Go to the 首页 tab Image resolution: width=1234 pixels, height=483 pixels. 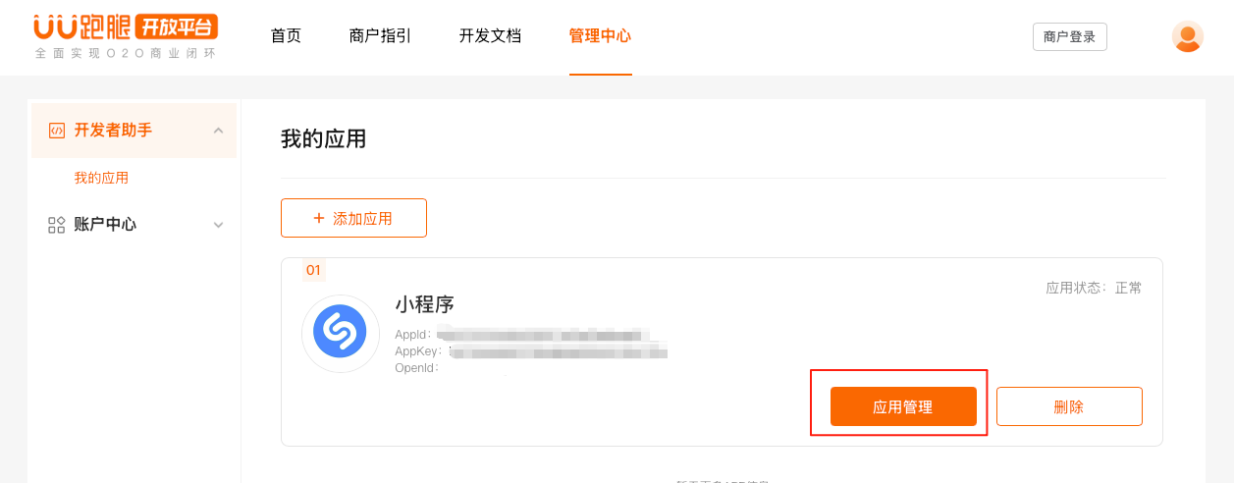pyautogui.click(x=286, y=36)
